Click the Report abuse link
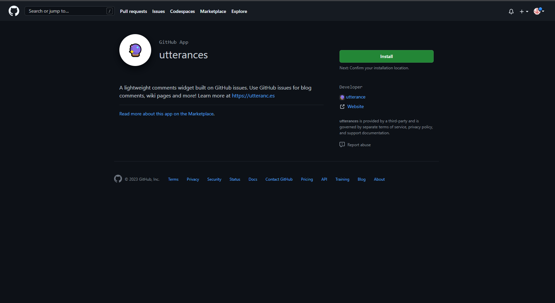The image size is (555, 303). pos(359,145)
